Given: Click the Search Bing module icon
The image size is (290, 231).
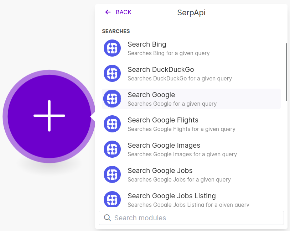Looking at the screenshot, I should [112, 48].
